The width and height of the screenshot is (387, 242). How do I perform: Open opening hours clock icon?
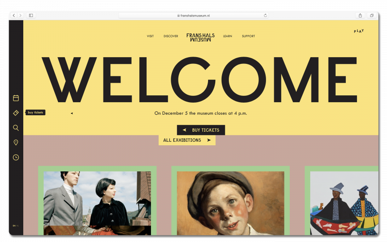point(16,157)
